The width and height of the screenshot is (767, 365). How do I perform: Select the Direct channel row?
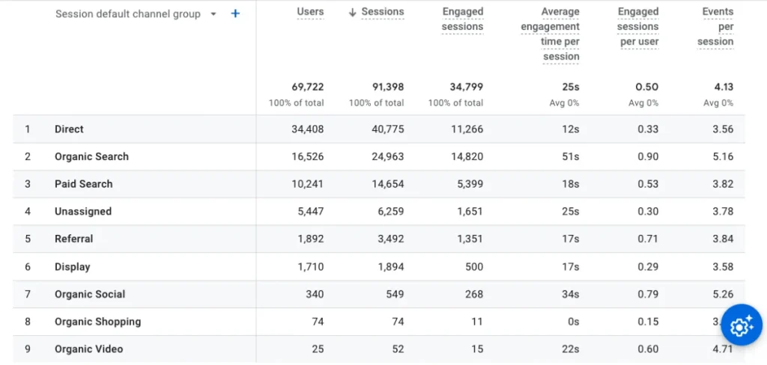pos(69,129)
